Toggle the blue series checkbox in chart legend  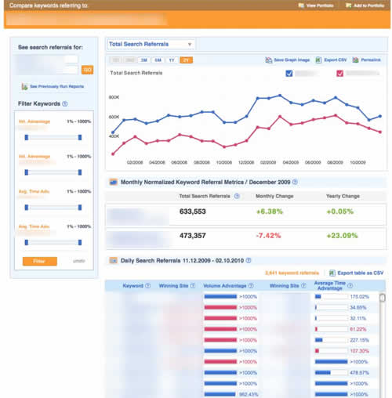pyautogui.click(x=289, y=74)
